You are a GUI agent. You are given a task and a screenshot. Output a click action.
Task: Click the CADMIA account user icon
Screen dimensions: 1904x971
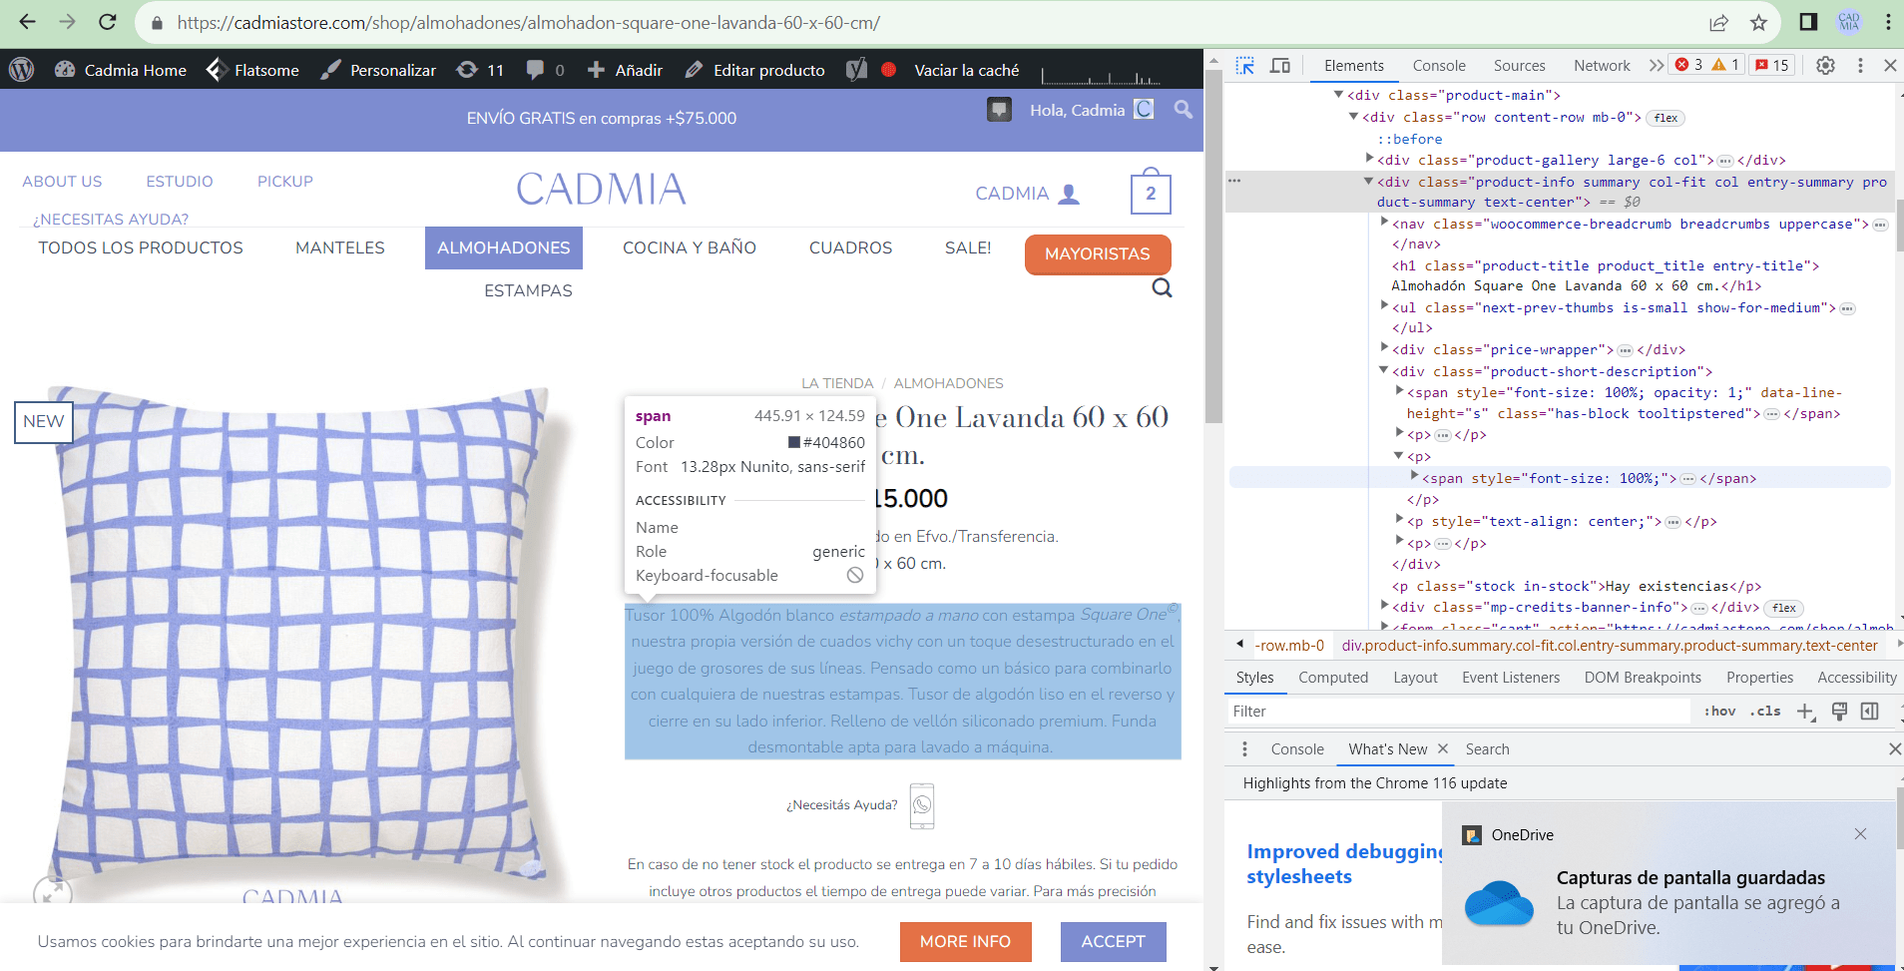(1069, 194)
